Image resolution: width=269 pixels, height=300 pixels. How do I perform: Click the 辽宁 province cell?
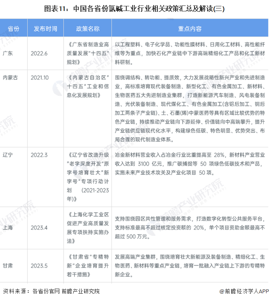(x=8, y=155)
